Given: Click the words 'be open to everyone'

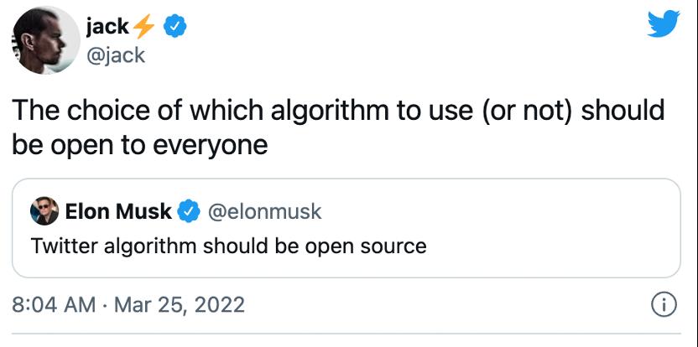Looking at the screenshot, I should click(x=140, y=144).
